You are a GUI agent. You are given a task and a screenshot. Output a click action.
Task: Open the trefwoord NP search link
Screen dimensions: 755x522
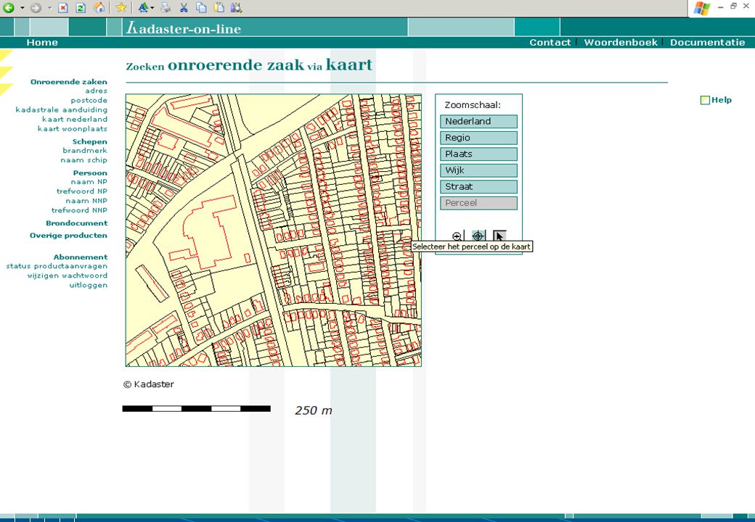pyautogui.click(x=82, y=191)
